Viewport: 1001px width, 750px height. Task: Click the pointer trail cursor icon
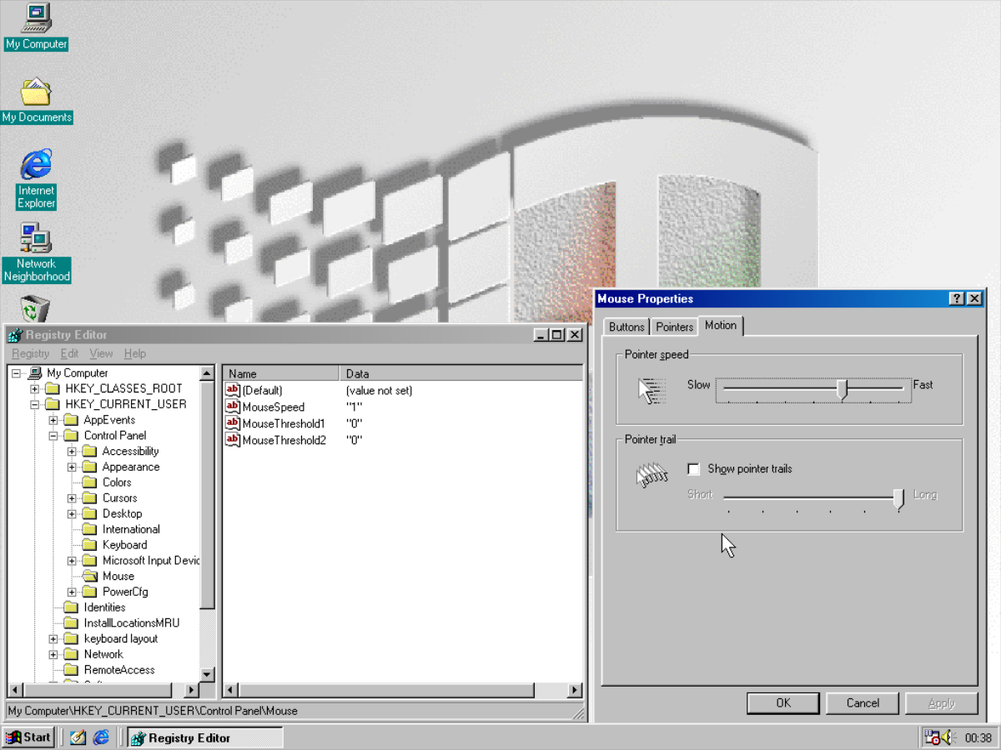tap(652, 476)
